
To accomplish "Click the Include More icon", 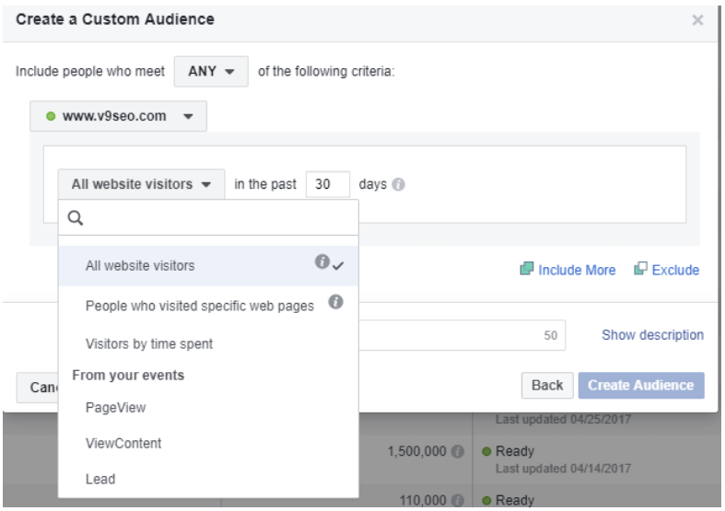I will point(528,270).
